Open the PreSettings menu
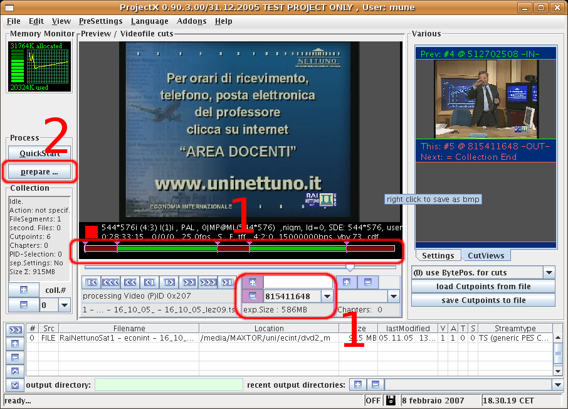Viewport: 568px width, 409px height. pyautogui.click(x=101, y=21)
